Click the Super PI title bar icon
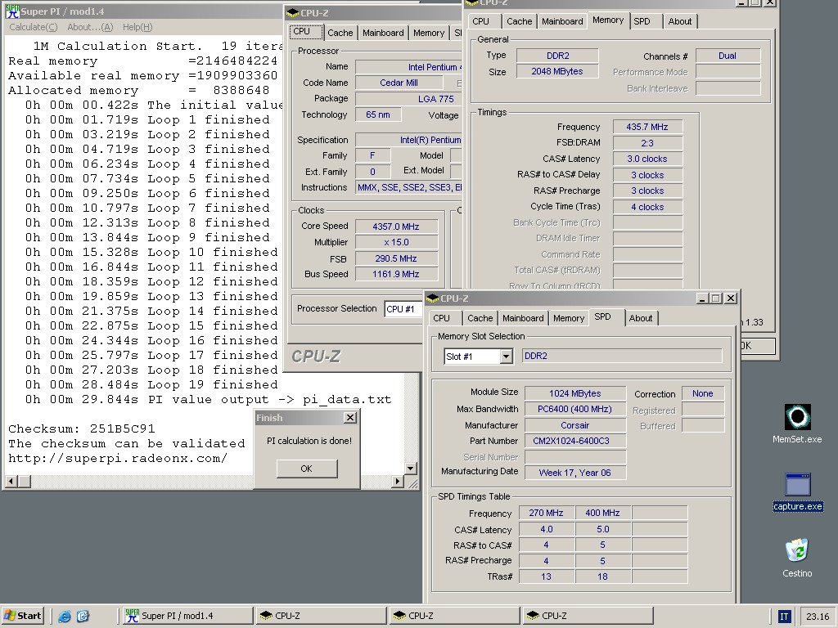 [x=12, y=11]
